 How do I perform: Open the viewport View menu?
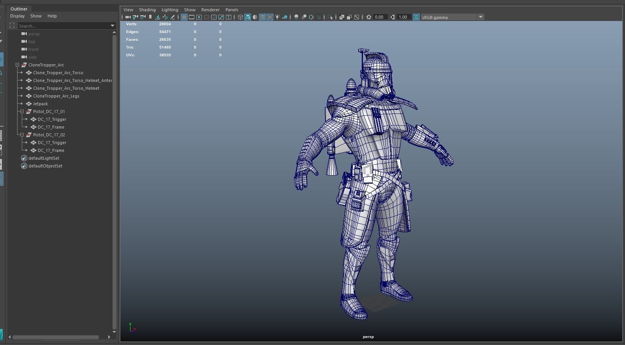coord(128,10)
